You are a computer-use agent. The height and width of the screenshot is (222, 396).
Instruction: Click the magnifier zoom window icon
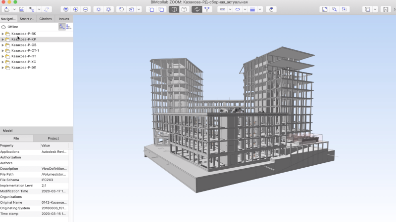click(335, 9)
